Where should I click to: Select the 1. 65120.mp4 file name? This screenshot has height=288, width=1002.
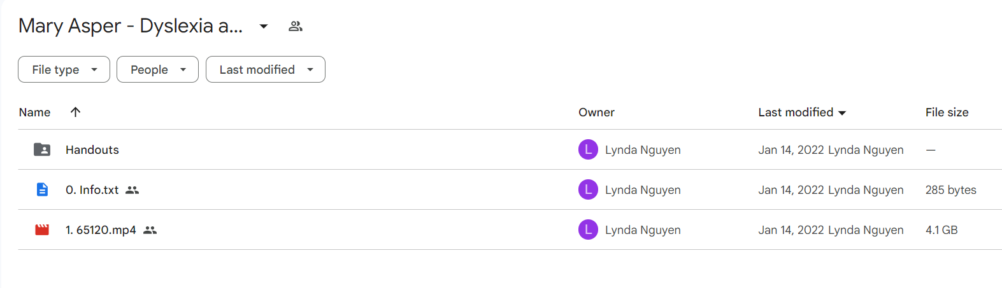pos(101,230)
